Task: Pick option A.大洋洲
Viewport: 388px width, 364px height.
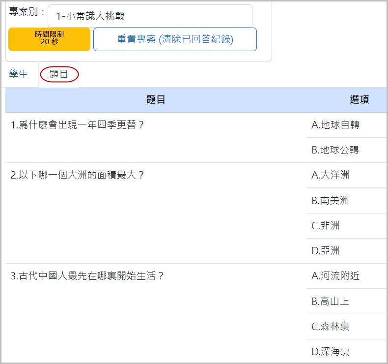Action: [331, 175]
